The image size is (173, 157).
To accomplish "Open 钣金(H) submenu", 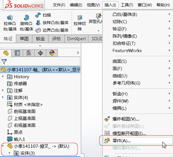I will point(138,94).
